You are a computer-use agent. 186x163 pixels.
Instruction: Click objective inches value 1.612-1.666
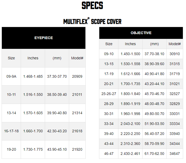click(x=130, y=74)
